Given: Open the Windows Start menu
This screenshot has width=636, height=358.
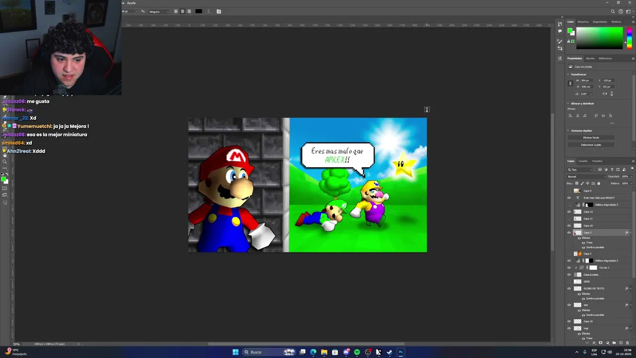Looking at the screenshot, I should pyautogui.click(x=236, y=352).
